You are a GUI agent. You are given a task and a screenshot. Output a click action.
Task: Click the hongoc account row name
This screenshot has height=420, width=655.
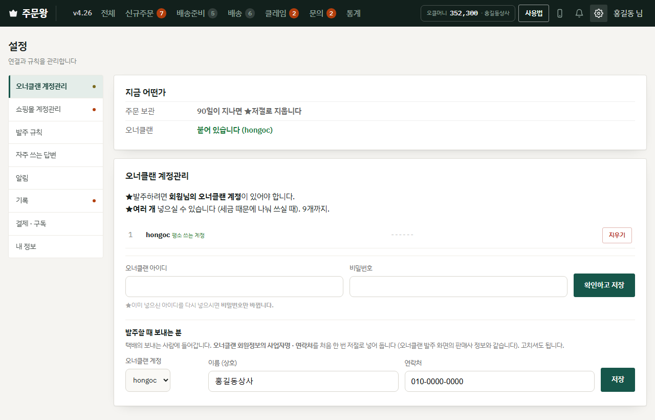click(x=158, y=235)
